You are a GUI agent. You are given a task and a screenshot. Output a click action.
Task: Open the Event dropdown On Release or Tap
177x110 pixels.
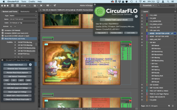pyautogui.click(x=23, y=23)
